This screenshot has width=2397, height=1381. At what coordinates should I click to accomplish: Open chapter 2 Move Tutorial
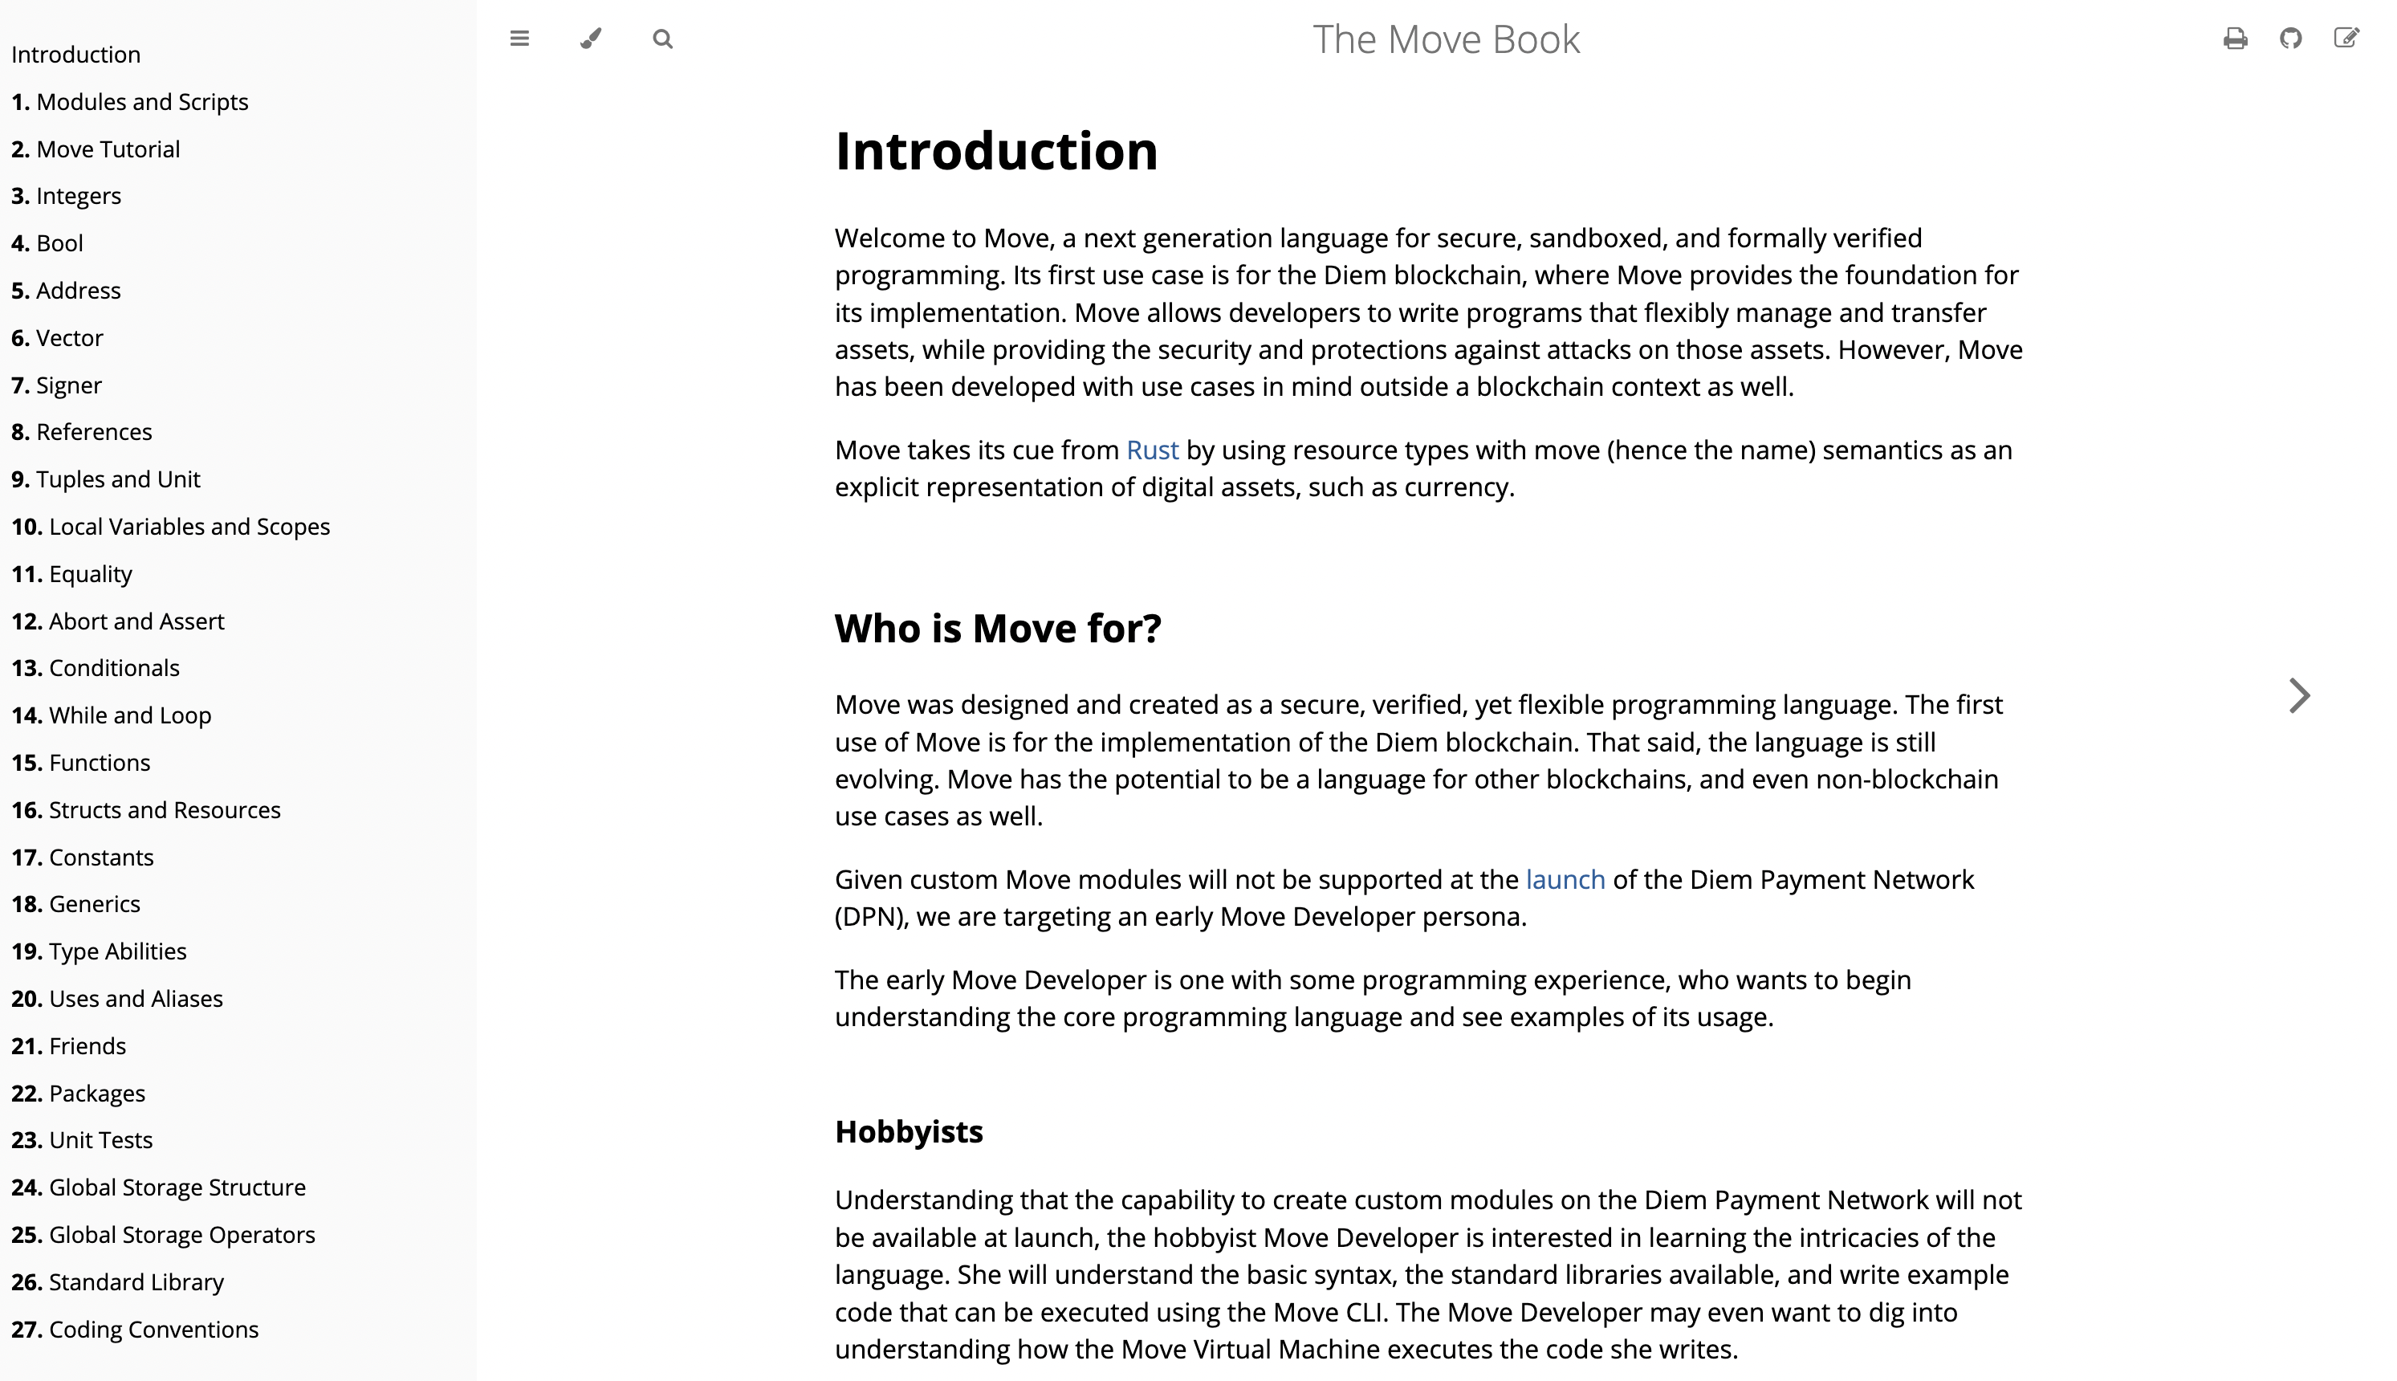tap(96, 149)
